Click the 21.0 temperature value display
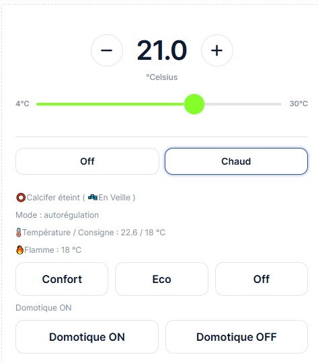Screen dimensions: 318x363 pyautogui.click(x=162, y=50)
